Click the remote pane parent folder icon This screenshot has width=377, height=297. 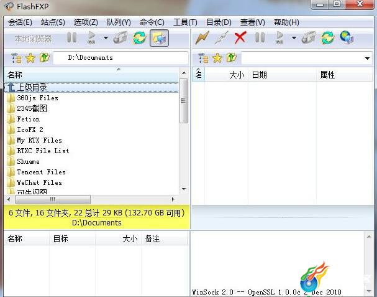pos(232,58)
